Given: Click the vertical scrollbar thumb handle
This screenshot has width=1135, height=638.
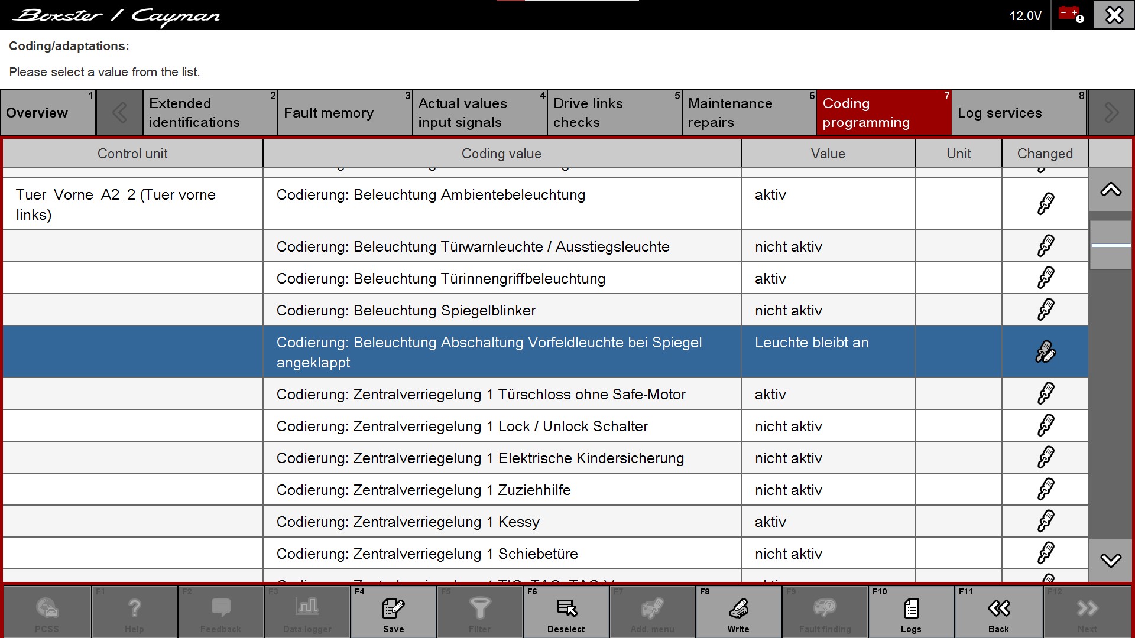Looking at the screenshot, I should pyautogui.click(x=1110, y=245).
